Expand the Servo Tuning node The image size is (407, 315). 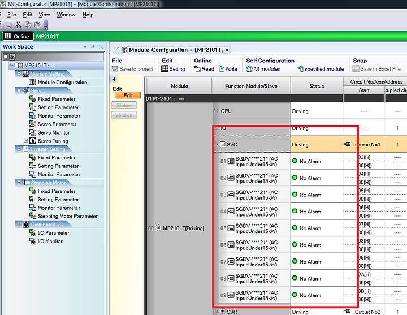(25, 140)
